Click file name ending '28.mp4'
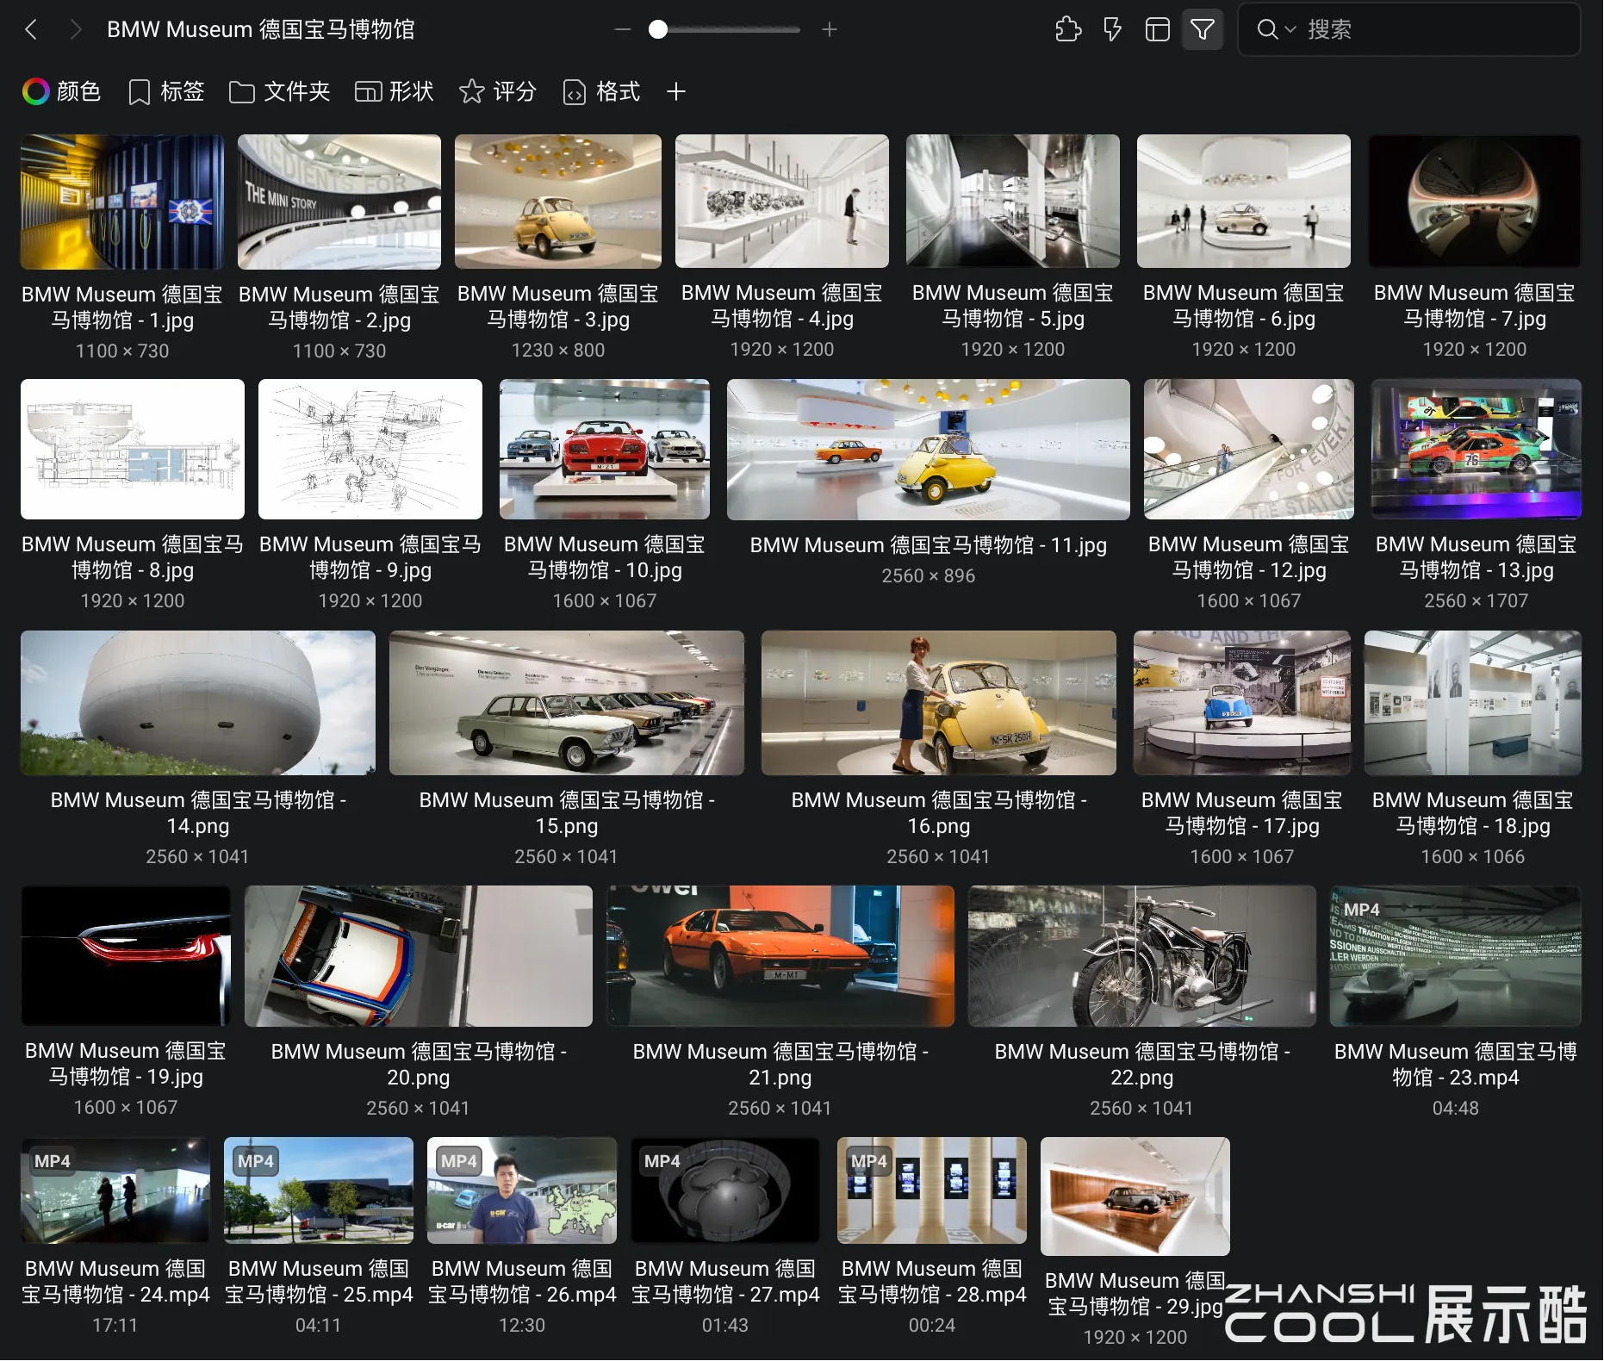Screen dimensions: 1604x1361 coord(932,1282)
